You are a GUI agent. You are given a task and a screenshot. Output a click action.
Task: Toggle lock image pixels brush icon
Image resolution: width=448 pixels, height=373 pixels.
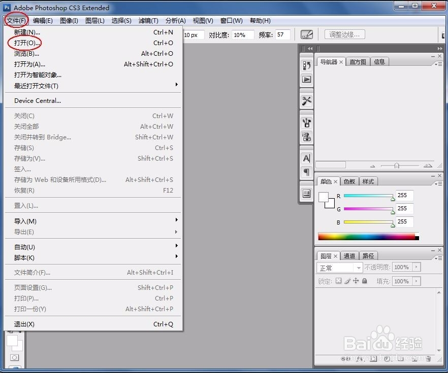tap(347, 281)
